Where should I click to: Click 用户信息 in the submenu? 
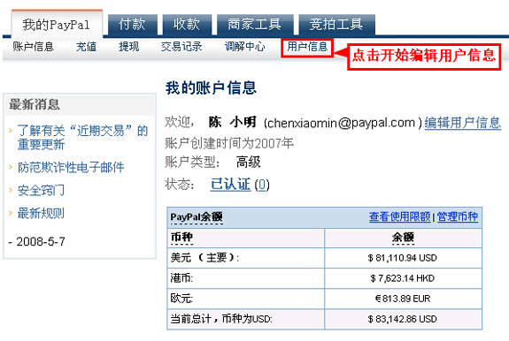pos(307,47)
